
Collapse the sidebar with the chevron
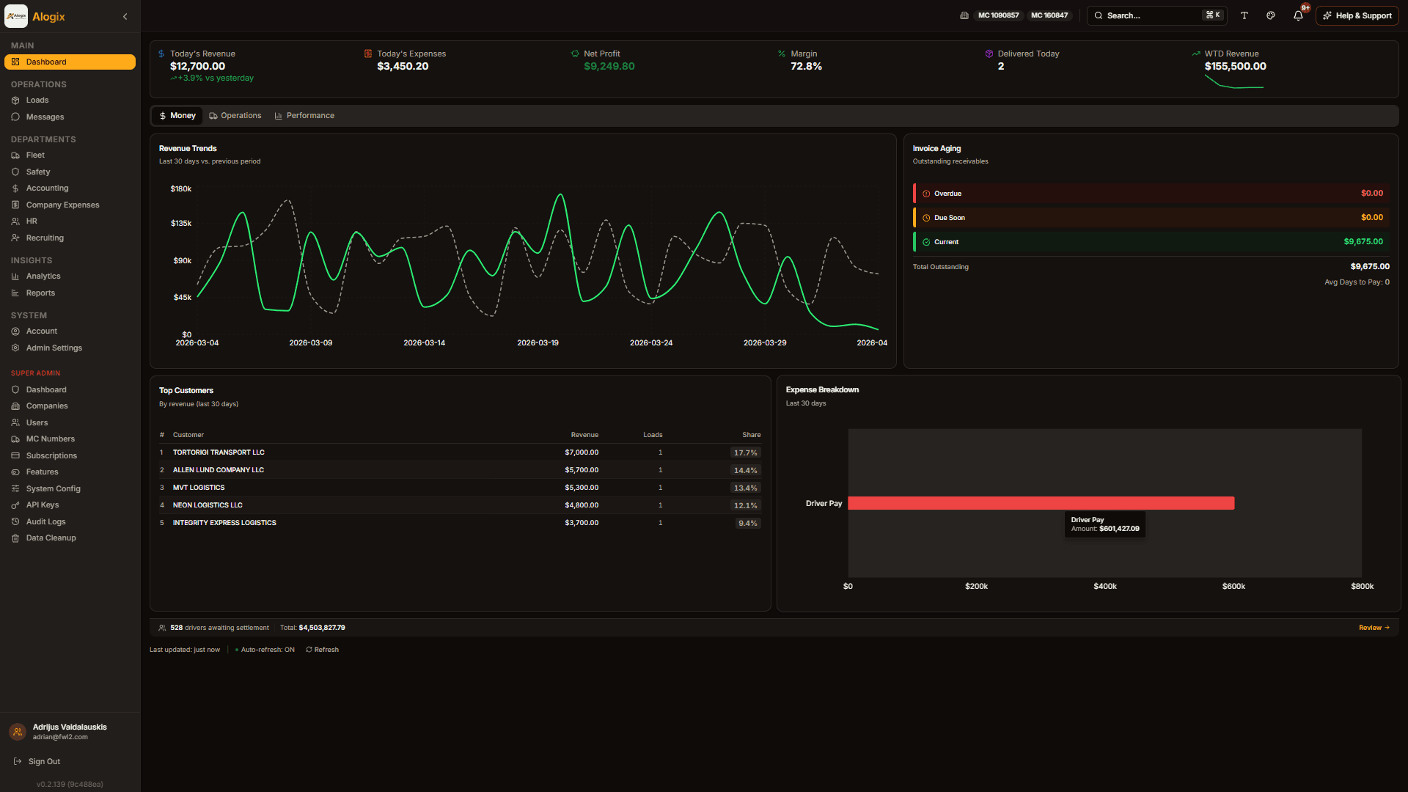click(125, 16)
